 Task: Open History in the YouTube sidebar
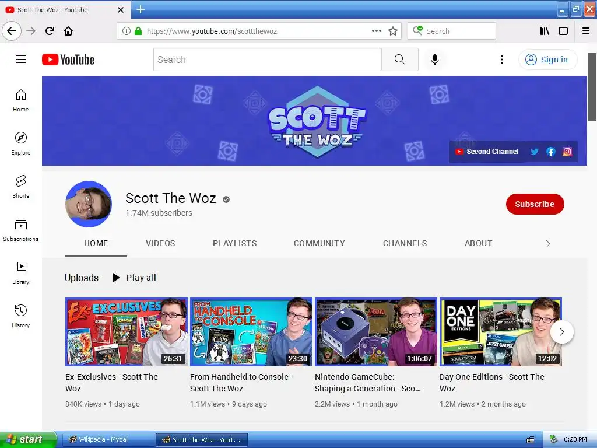pyautogui.click(x=21, y=316)
